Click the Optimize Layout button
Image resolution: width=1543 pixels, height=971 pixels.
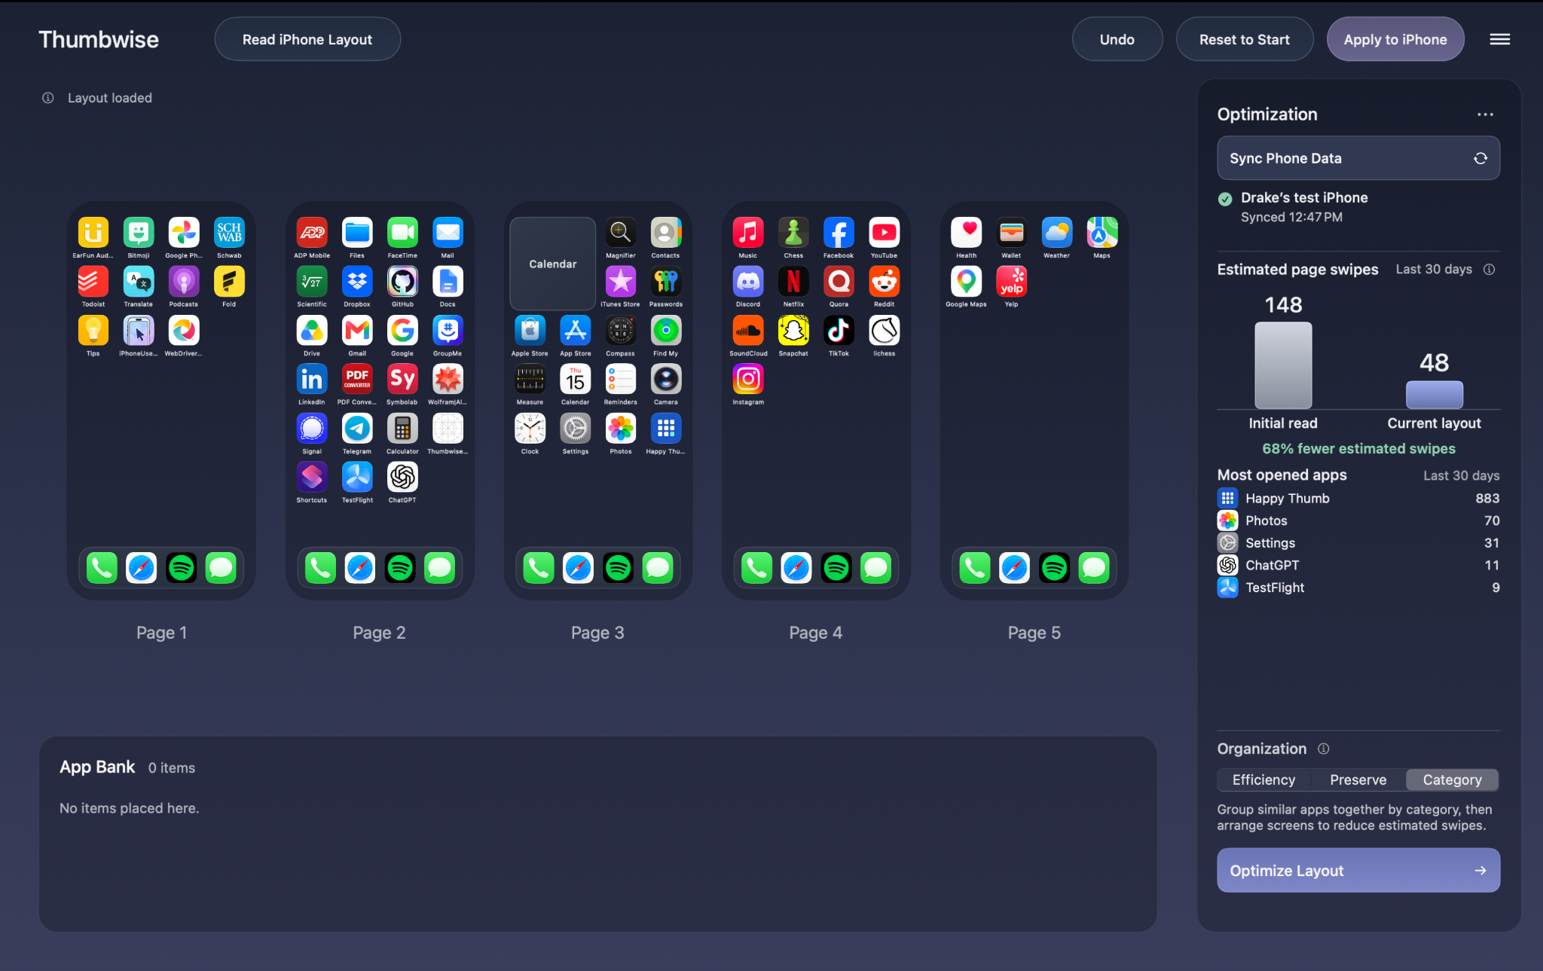[x=1358, y=870]
